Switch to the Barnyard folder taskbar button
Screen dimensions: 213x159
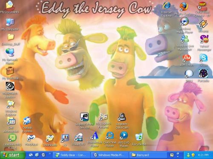point(148,155)
